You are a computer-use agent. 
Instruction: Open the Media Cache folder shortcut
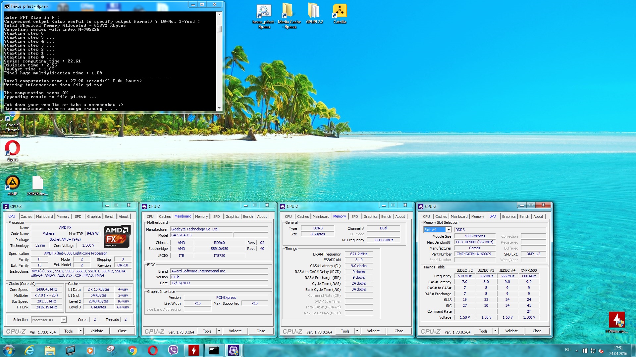(289, 16)
